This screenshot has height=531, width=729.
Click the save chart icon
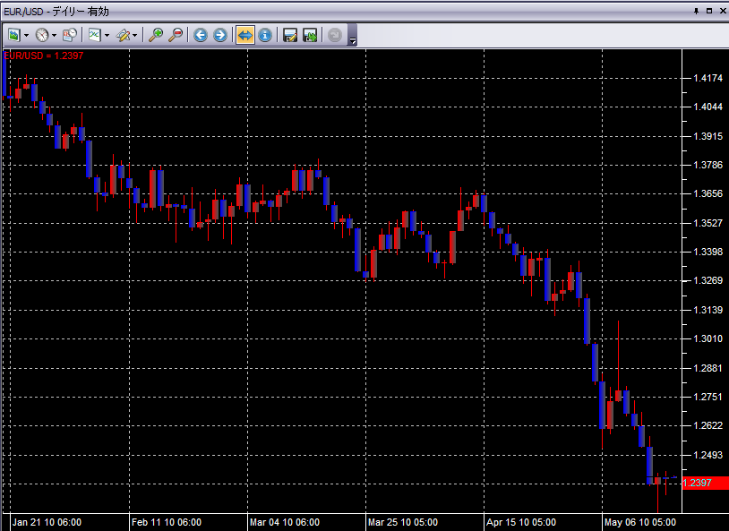(x=290, y=35)
